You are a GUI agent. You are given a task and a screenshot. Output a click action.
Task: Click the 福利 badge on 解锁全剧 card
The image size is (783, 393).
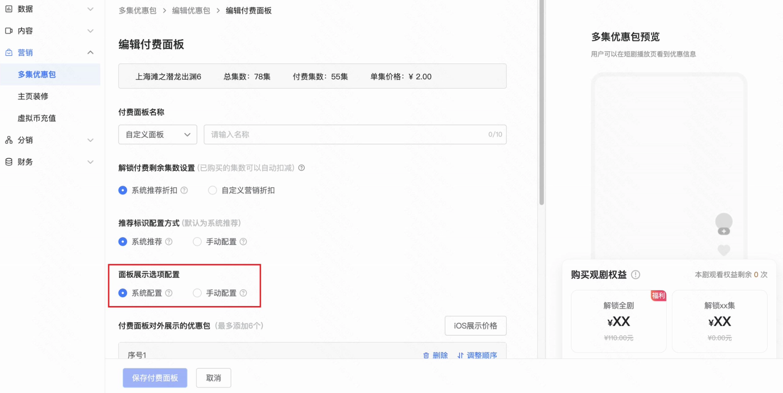coord(658,296)
